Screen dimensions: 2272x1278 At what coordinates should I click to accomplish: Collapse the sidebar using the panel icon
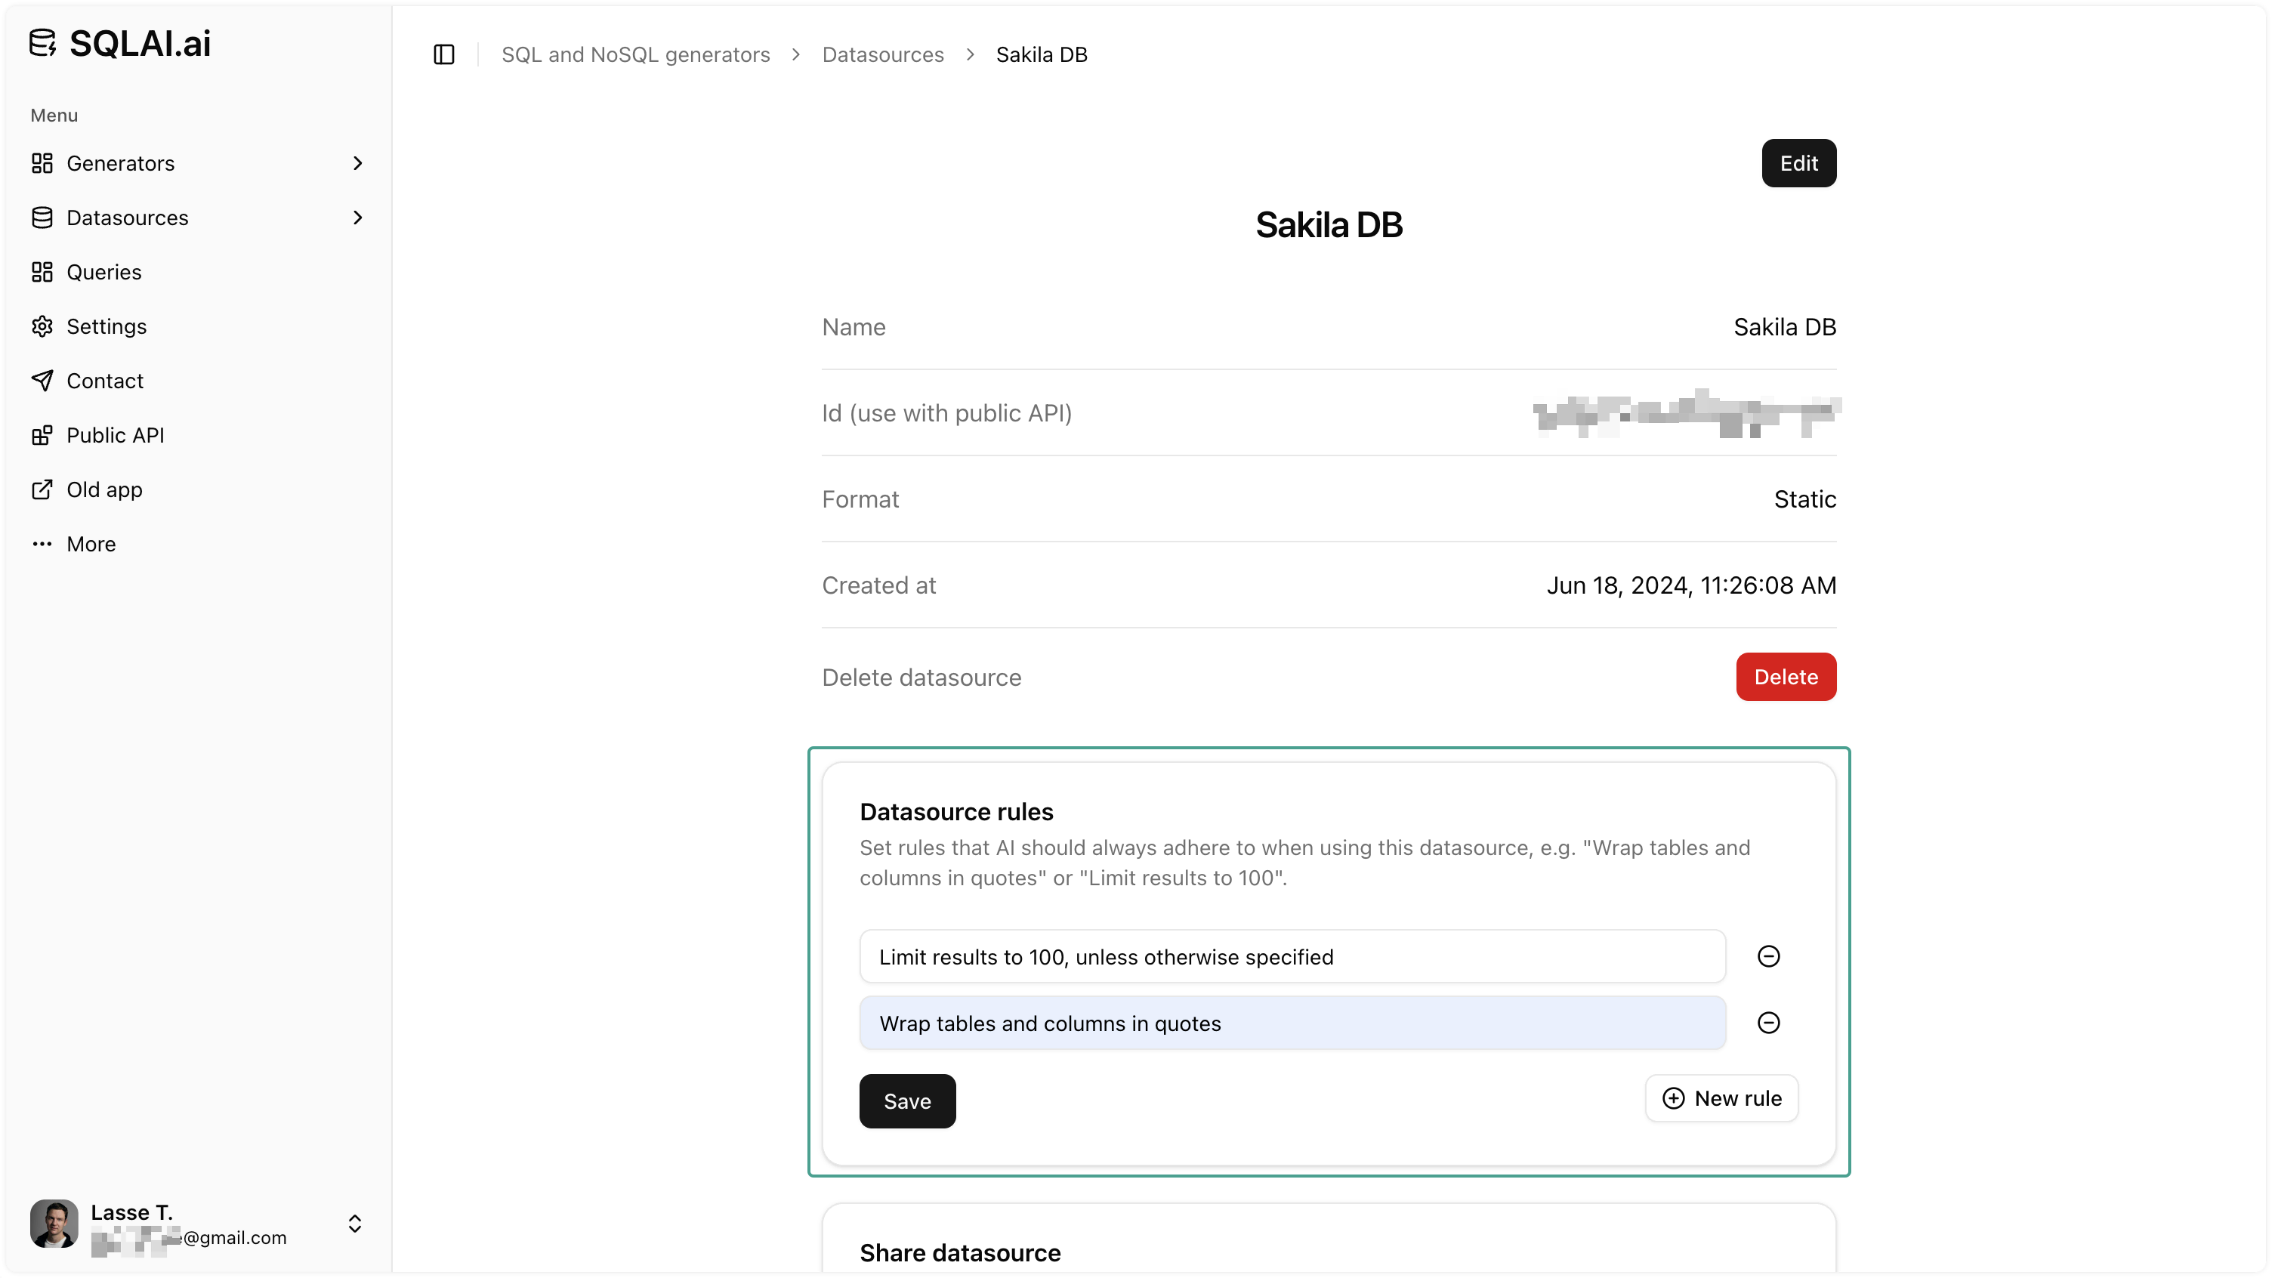(x=443, y=54)
